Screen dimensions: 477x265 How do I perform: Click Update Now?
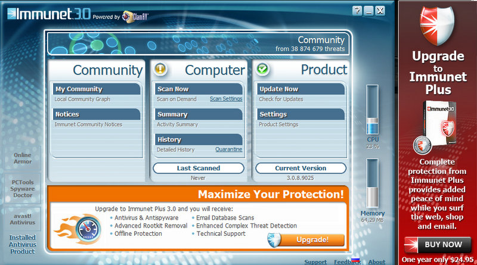point(301,89)
